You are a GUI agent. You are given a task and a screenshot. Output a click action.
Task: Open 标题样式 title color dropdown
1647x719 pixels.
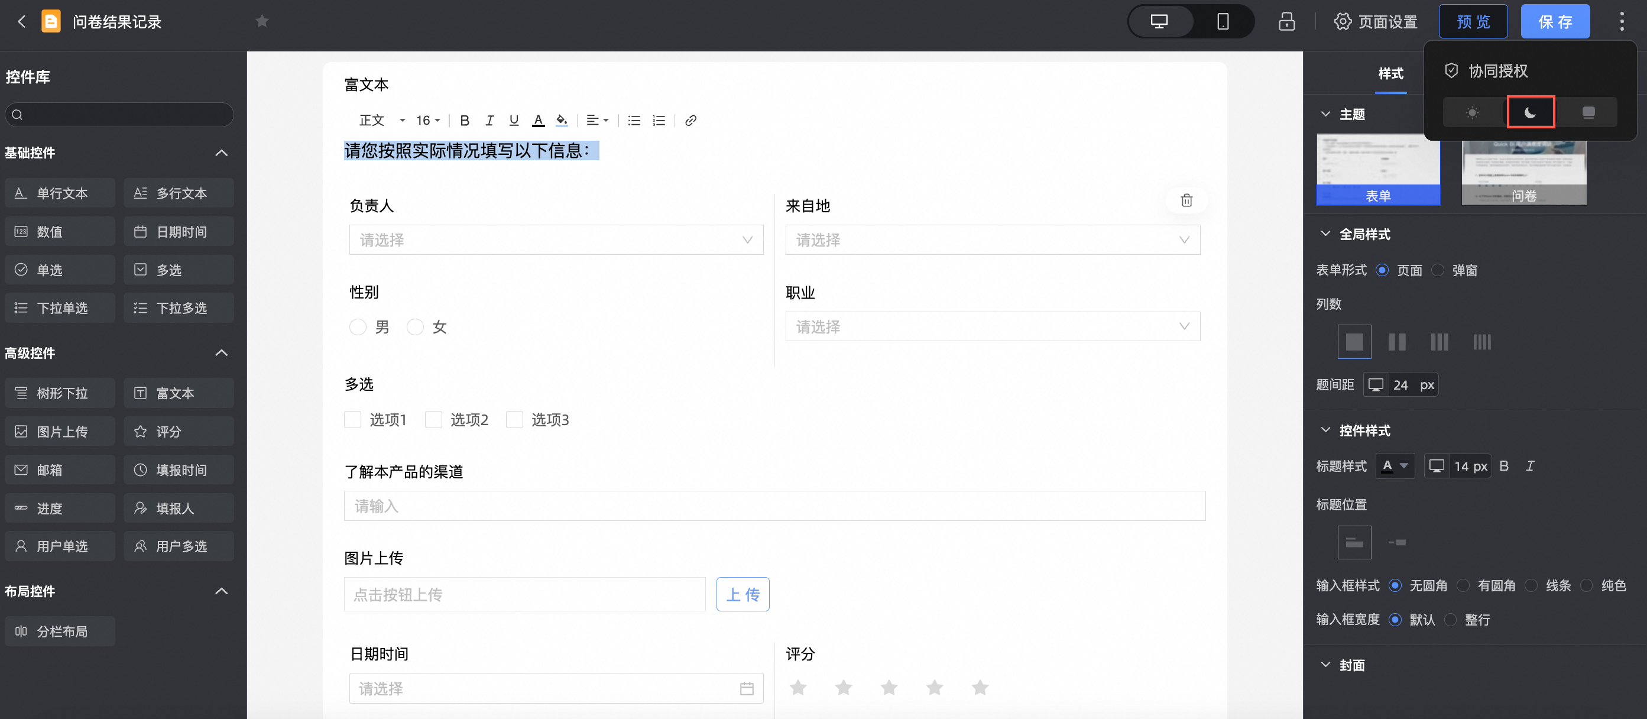coord(1395,466)
